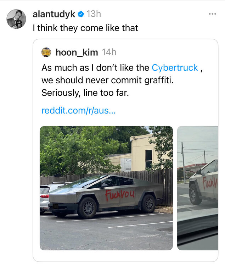
Task: Open the second partially visible photo
Action: point(198,188)
